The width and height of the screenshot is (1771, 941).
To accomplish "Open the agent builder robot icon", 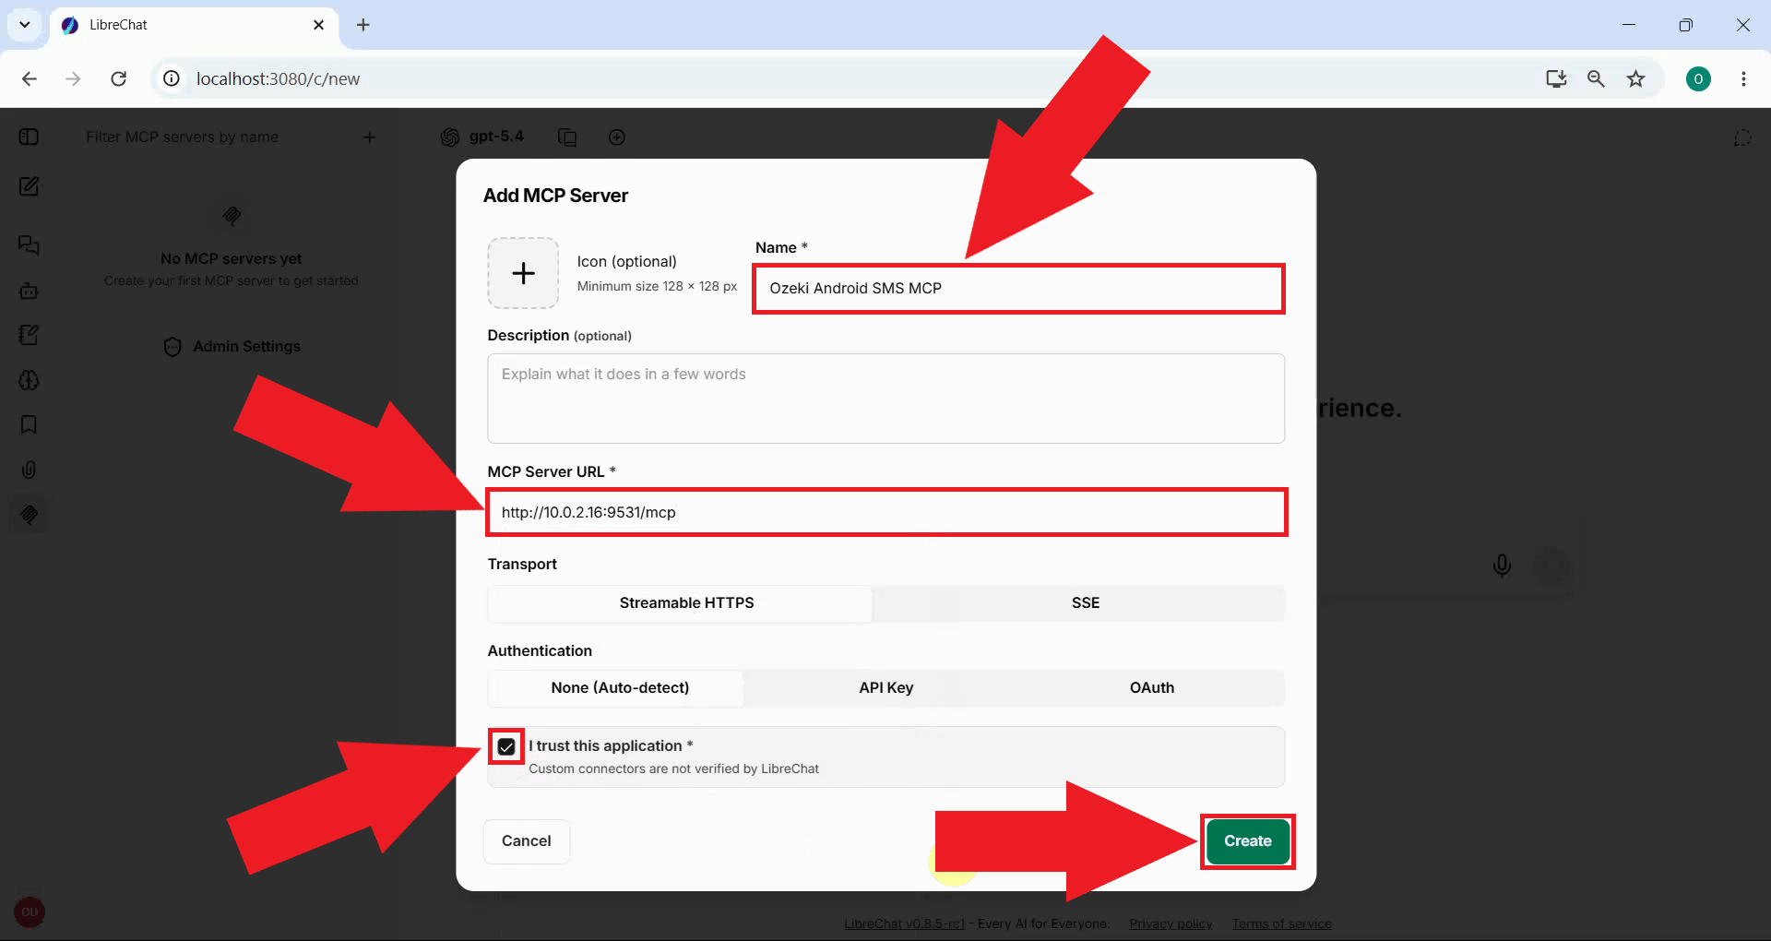I will (x=29, y=291).
